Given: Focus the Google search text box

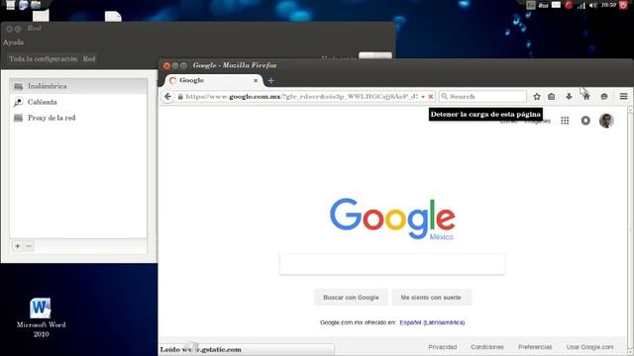Looking at the screenshot, I should point(392,264).
